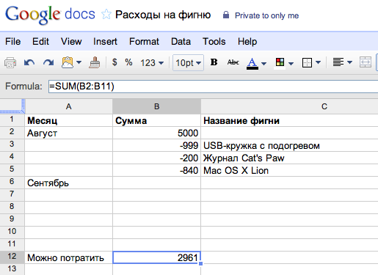Open the File menu
Viewport: 378px width, 275px height.
[x=12, y=41]
